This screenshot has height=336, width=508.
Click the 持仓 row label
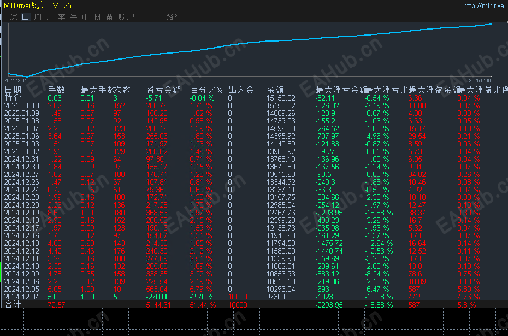13,98
